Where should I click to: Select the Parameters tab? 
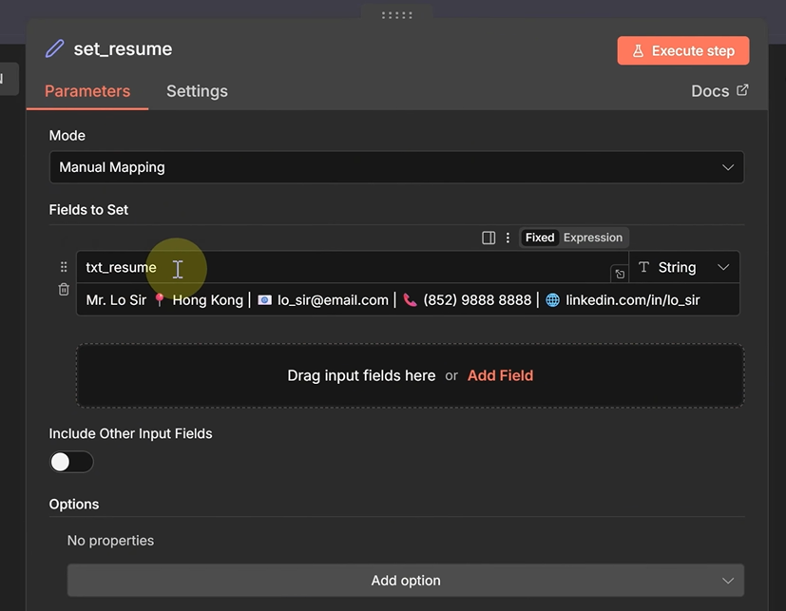tap(87, 91)
